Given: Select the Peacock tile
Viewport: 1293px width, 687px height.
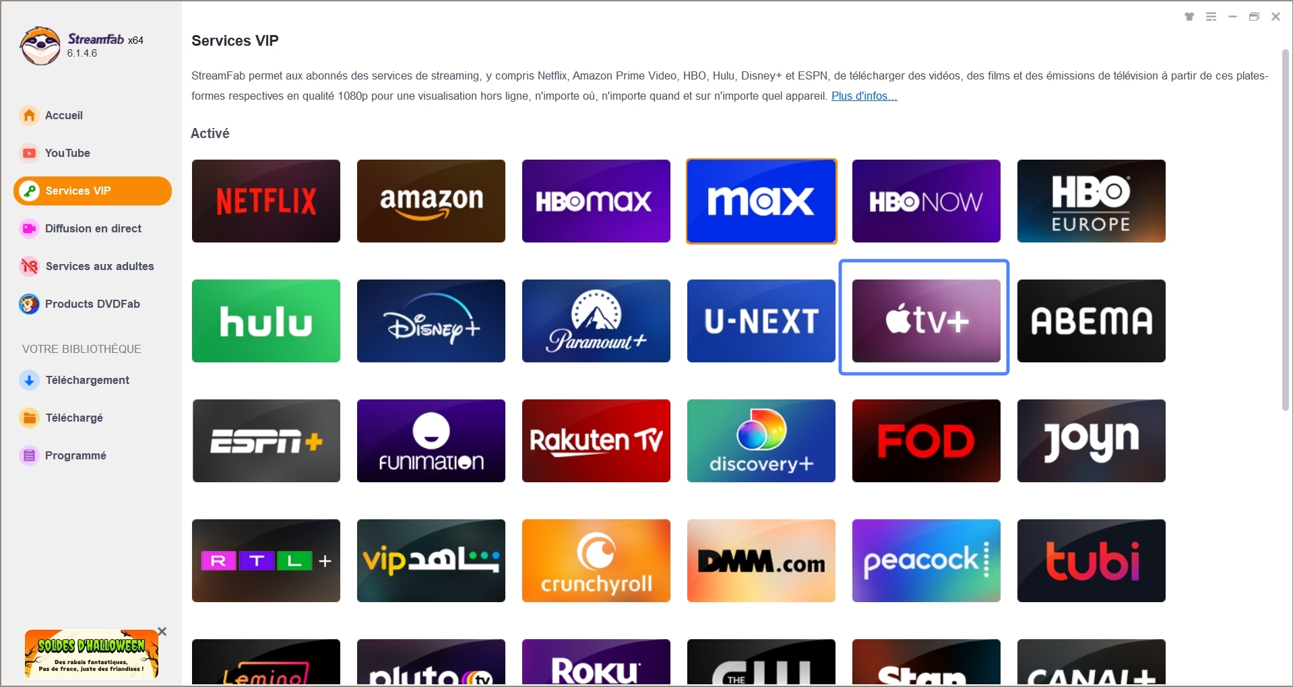Looking at the screenshot, I should (x=926, y=560).
